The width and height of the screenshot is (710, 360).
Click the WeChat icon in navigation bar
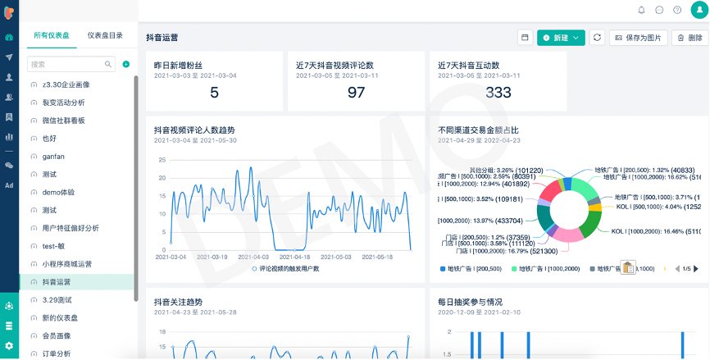(x=9, y=166)
